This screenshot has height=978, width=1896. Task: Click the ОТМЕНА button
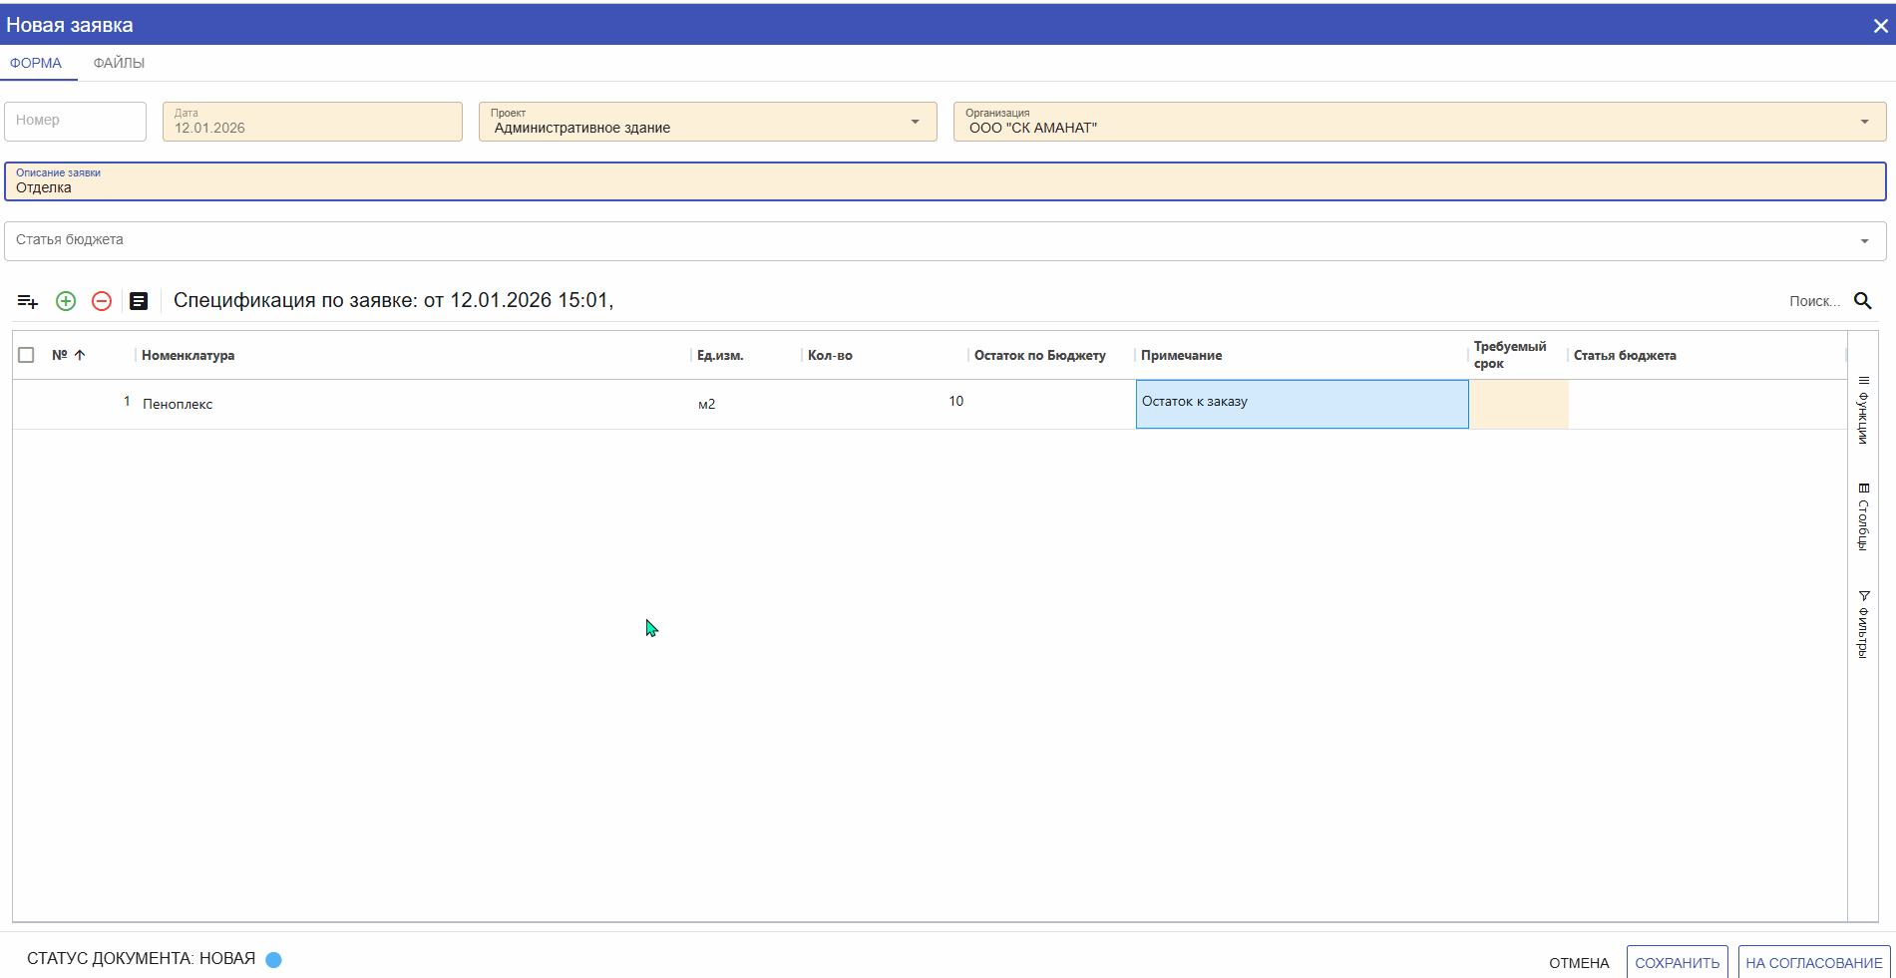[1579, 962]
